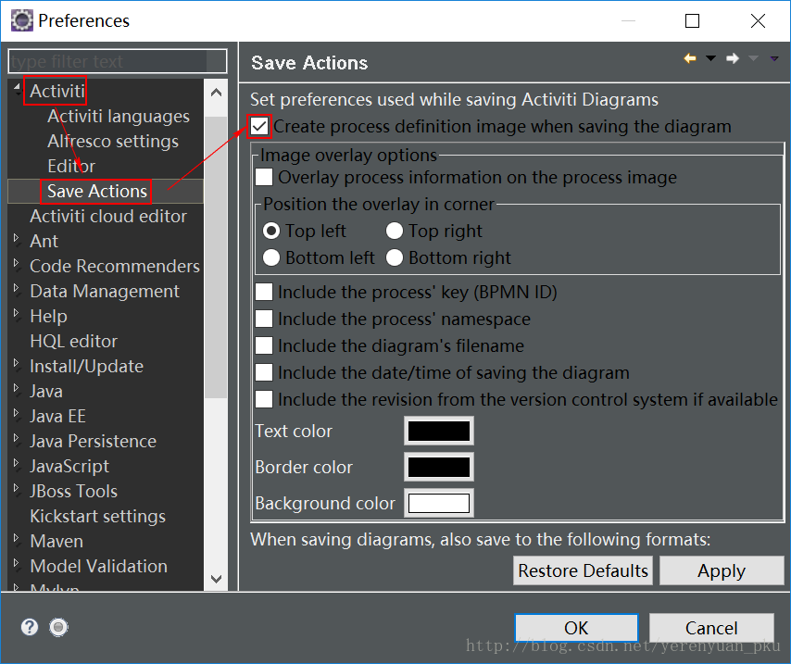Image resolution: width=791 pixels, height=664 pixels.
Task: Check Include the revision from version control
Action: click(264, 398)
